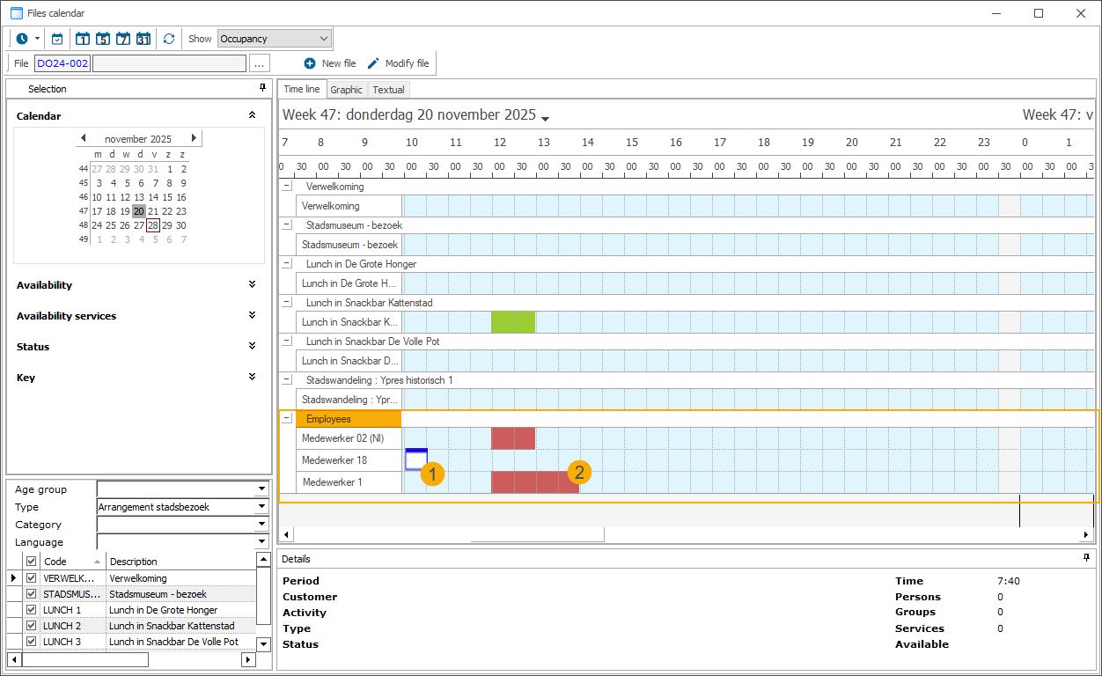The height and width of the screenshot is (676, 1102).
Task: Select the green block in Lunch Snackbar Kattenstad row
Action: point(512,322)
